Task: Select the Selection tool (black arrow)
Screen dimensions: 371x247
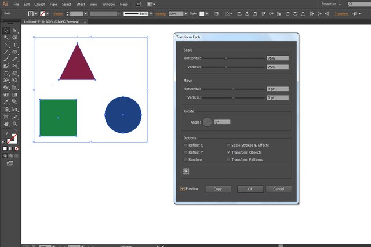Action: coord(6,30)
